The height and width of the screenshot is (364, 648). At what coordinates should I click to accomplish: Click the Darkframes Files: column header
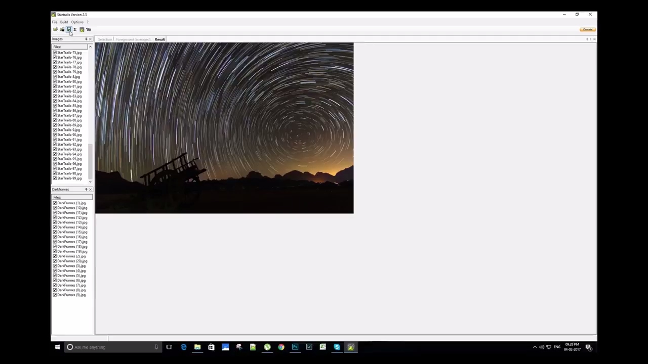tap(72, 197)
